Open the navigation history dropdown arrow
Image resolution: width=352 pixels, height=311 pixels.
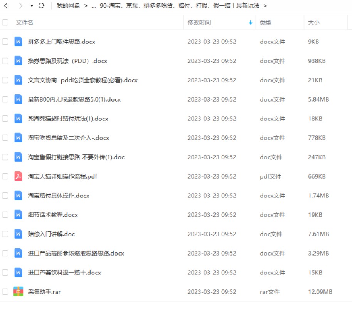pos(32,6)
